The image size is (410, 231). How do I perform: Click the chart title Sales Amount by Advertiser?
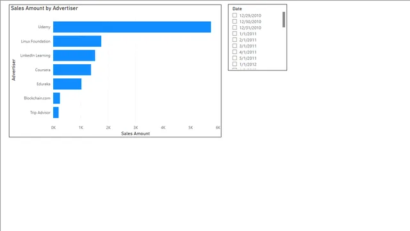click(44, 8)
